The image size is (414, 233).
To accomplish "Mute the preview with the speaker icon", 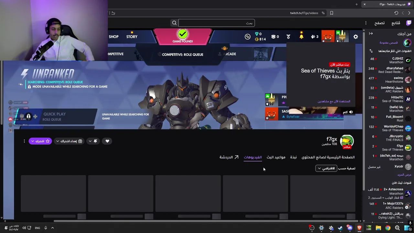I will coord(351,112).
